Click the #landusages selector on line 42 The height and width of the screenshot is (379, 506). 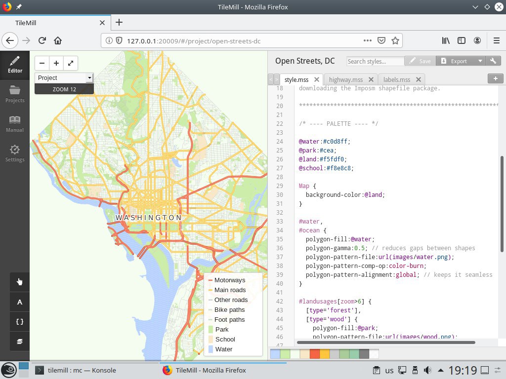tap(318, 302)
